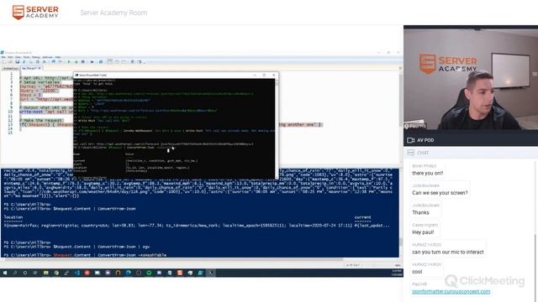Open Microsoft Edge from the taskbar
Image resolution: width=538 pixels, height=302 pixels.
pos(129,273)
